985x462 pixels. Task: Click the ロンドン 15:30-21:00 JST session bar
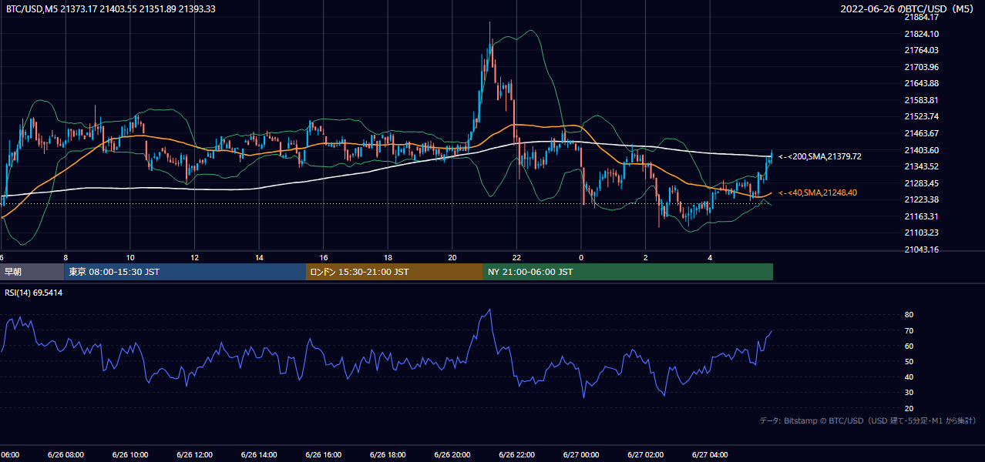(395, 272)
